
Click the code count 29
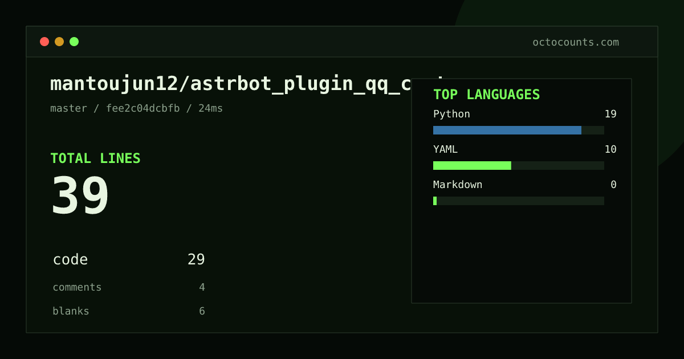(x=196, y=260)
